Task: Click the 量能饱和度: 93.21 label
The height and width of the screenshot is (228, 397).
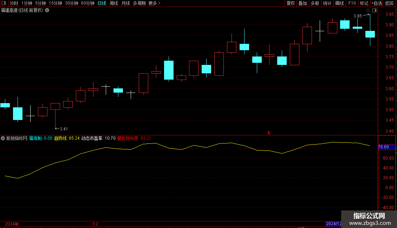Action: tap(134, 138)
